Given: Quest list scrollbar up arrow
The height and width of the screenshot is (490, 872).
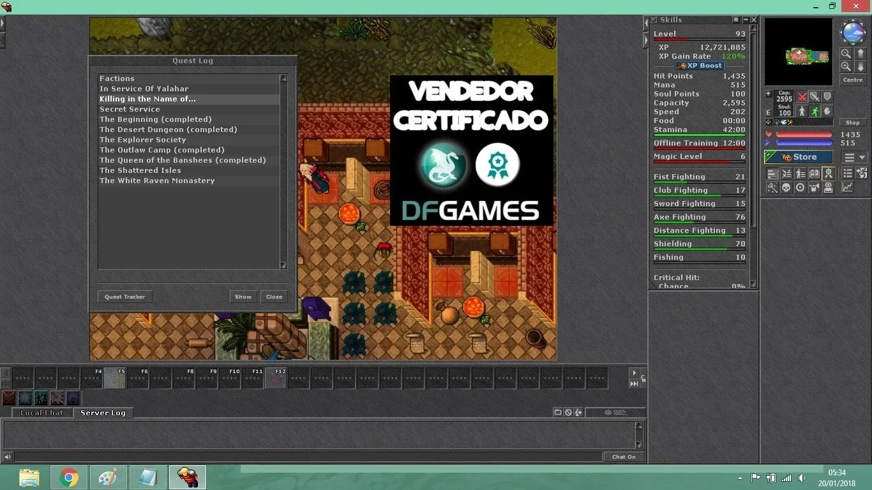Looking at the screenshot, I should pos(283,78).
